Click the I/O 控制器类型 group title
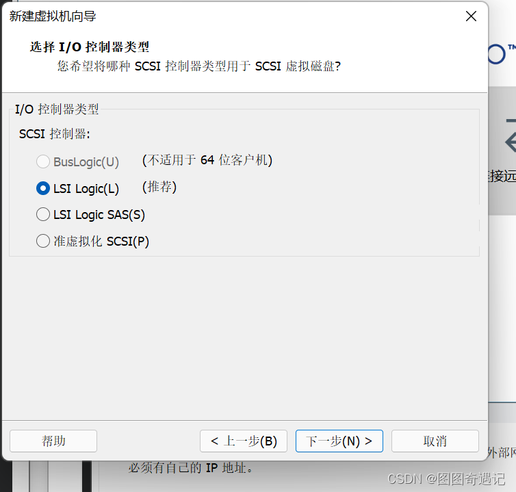Screen dimensions: 516x492 tap(57, 109)
